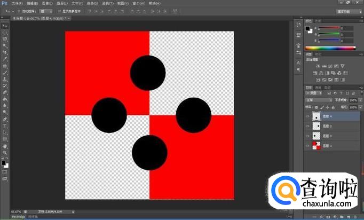
Task: Select the Lasso tool
Action: (5, 39)
